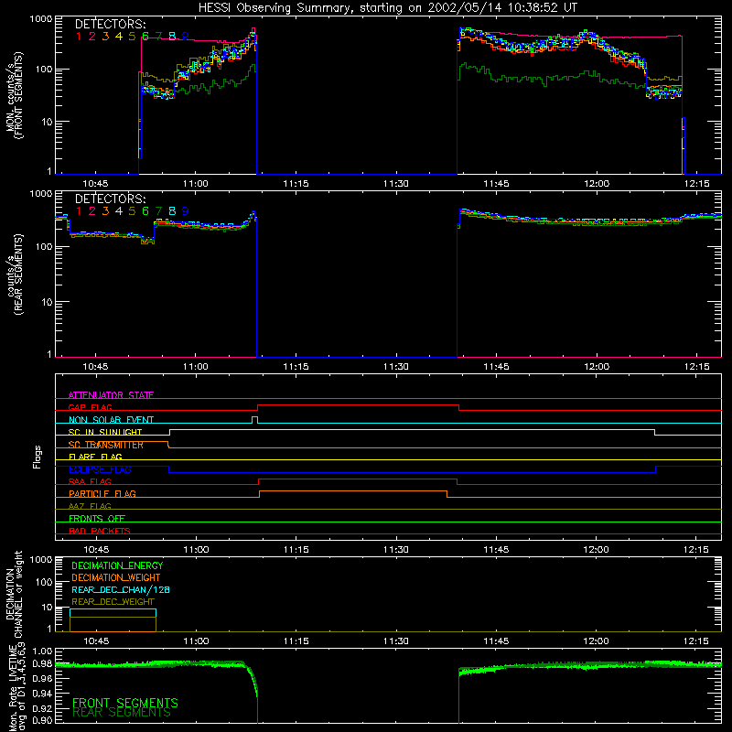Viewport: 732px width, 732px height.
Task: Click 10 y-axis tick of front segments plot
Action: click(47, 122)
